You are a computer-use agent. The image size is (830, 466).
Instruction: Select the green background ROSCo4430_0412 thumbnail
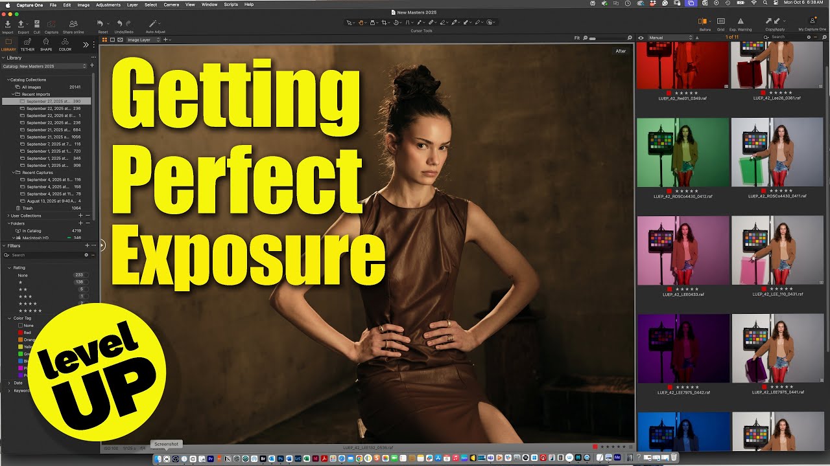point(683,153)
